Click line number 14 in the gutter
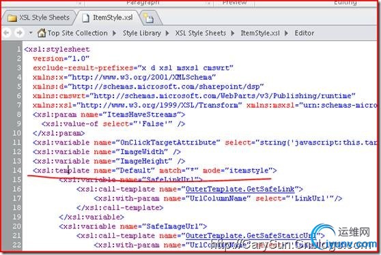The image size is (381, 255). click(17, 170)
